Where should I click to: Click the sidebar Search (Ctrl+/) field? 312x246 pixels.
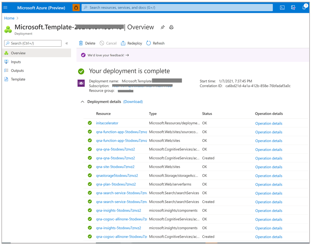(x=33, y=43)
